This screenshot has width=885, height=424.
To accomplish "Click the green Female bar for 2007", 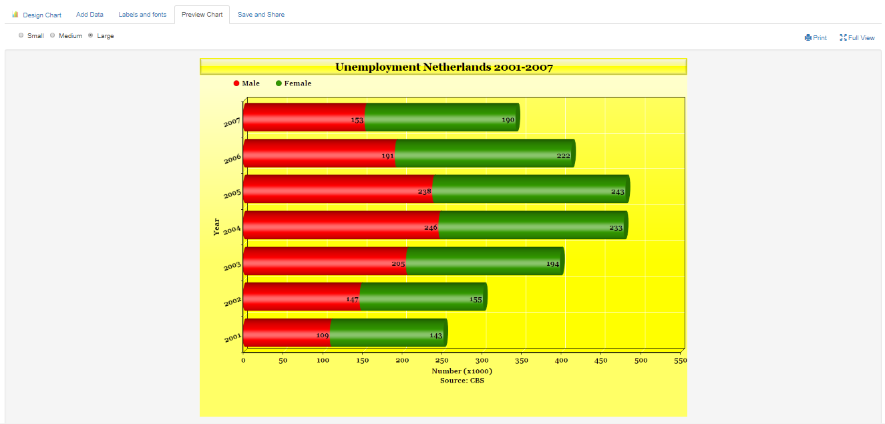I will tap(442, 117).
